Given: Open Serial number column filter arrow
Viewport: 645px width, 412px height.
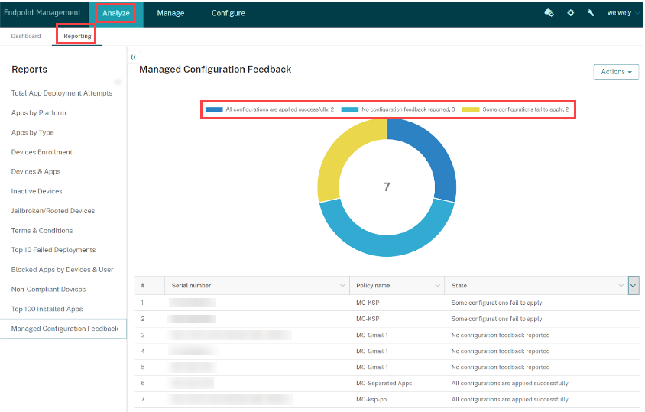Looking at the screenshot, I should pyautogui.click(x=342, y=286).
